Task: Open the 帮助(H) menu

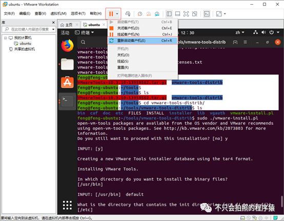Action: pyautogui.click(x=96, y=13)
